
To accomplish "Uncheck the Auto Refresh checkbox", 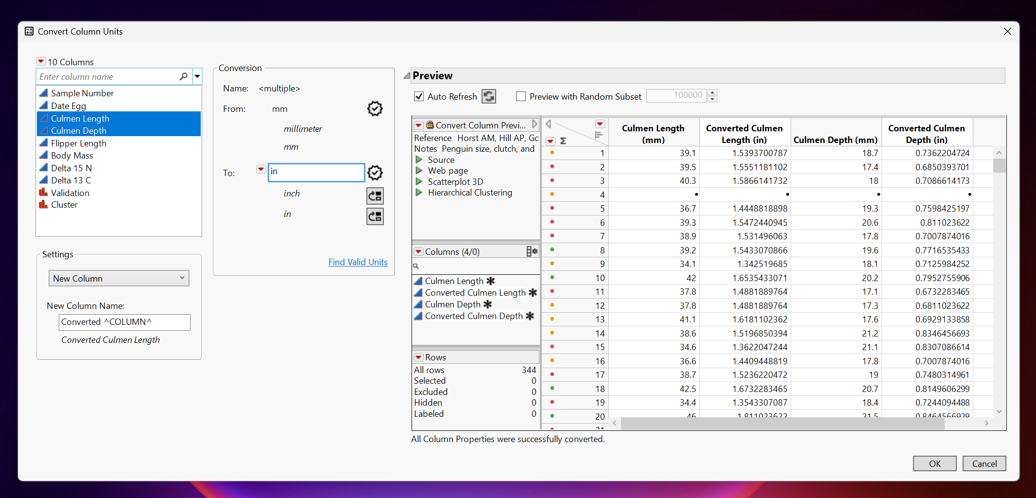I will pos(418,96).
